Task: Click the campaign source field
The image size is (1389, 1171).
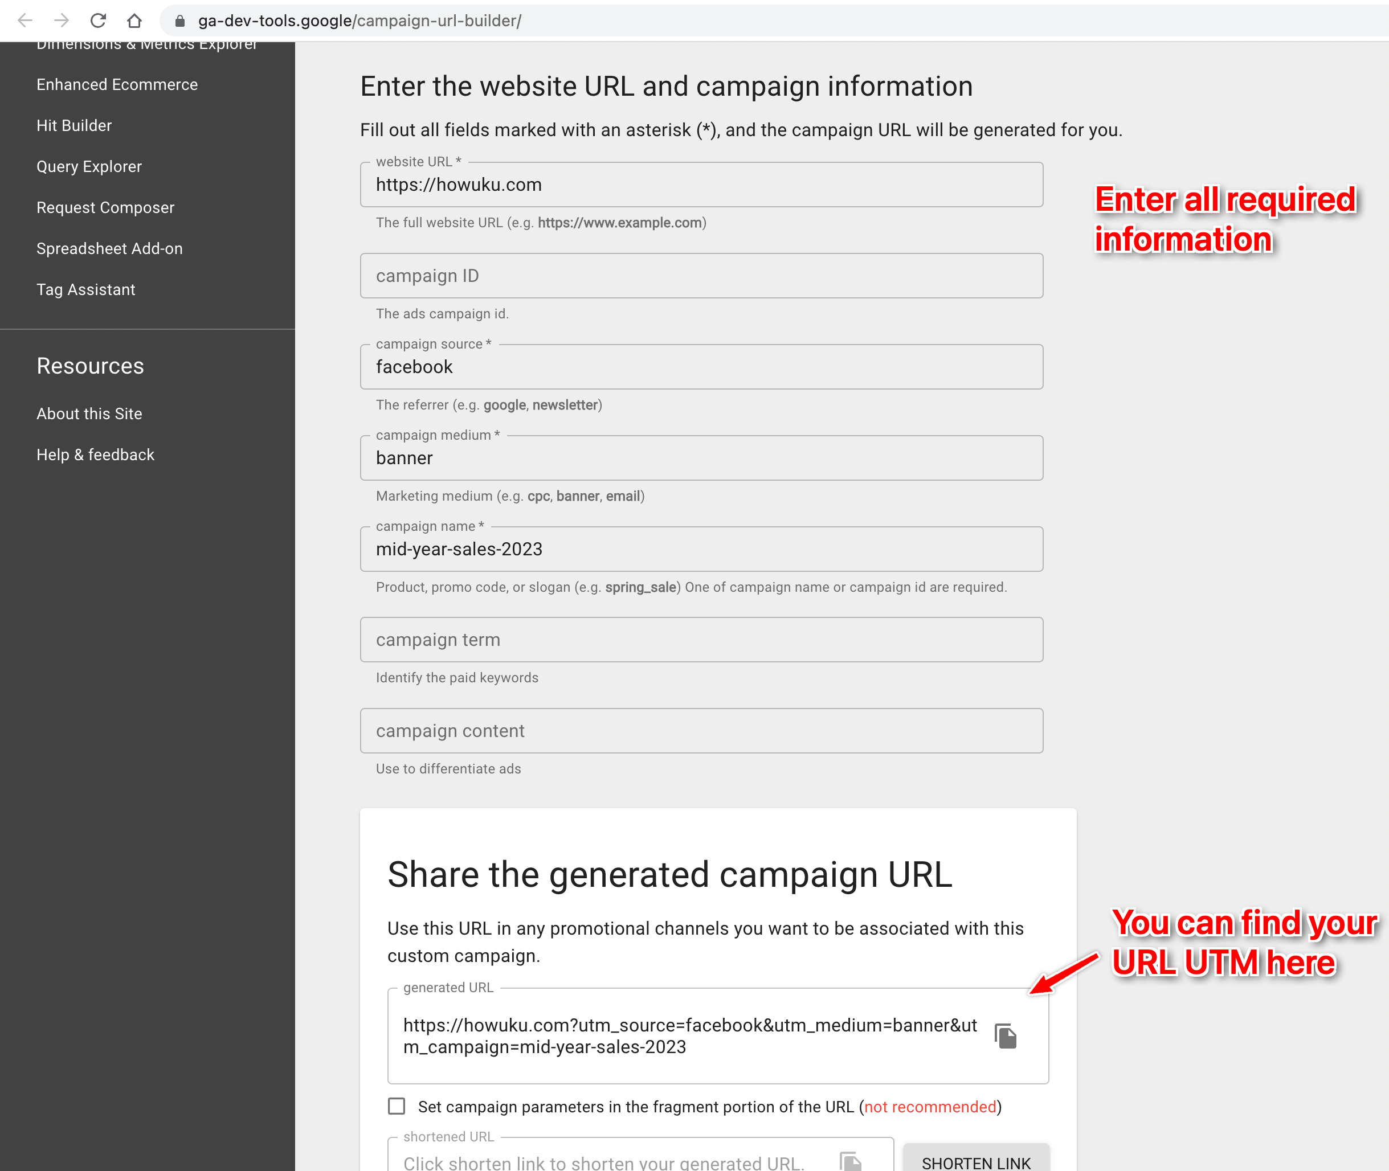Action: (701, 367)
